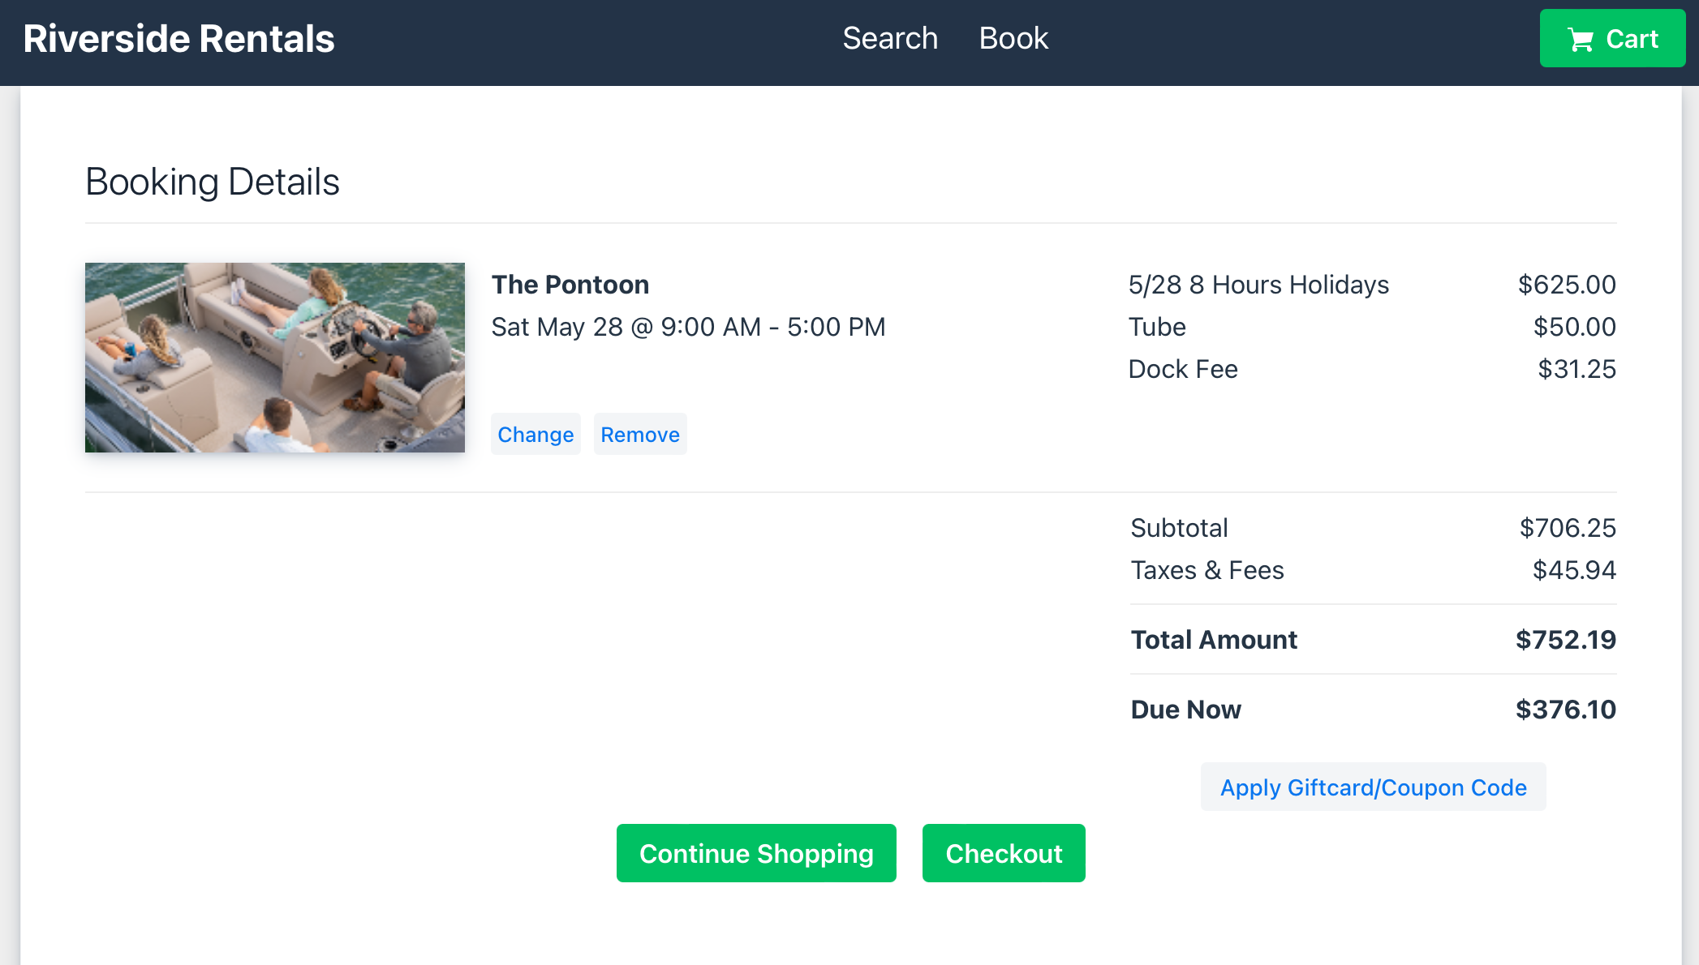Click the $706.25 subtotal value
The image size is (1699, 965).
[x=1568, y=528]
